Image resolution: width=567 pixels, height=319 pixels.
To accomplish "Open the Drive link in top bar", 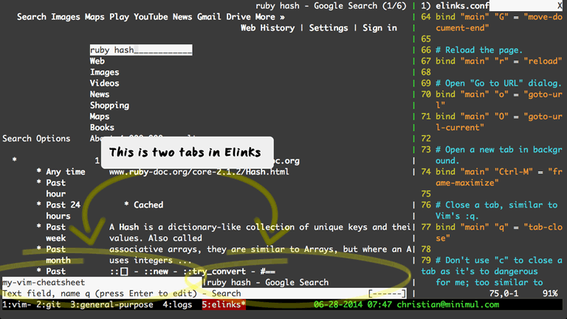I will [x=238, y=17].
